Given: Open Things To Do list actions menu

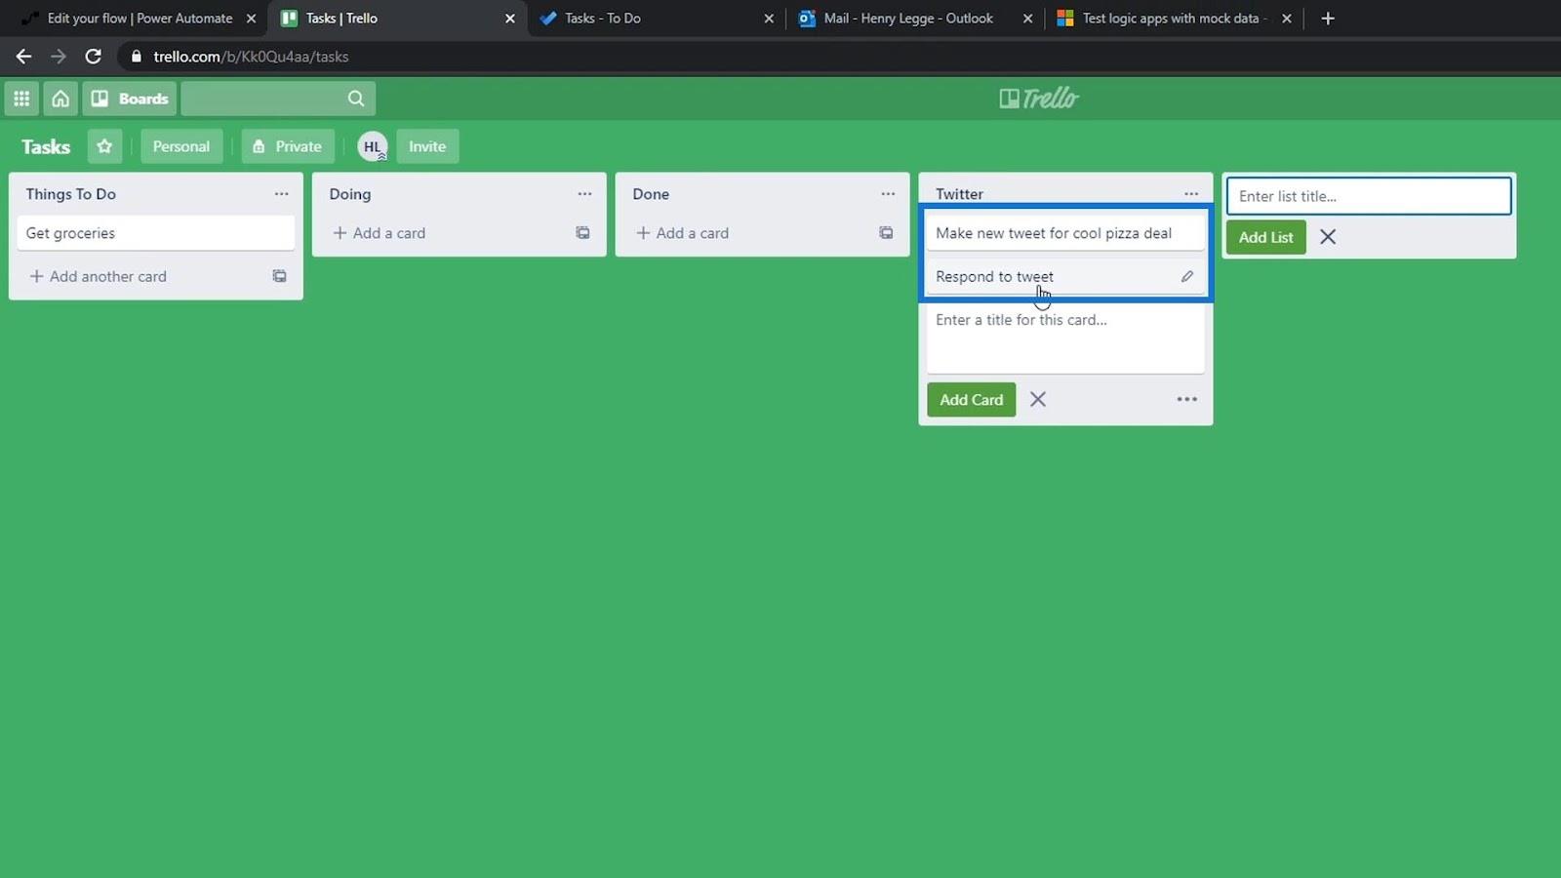Looking at the screenshot, I should pos(281,194).
